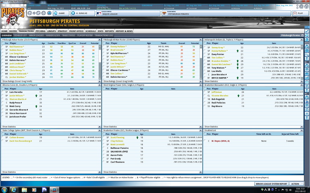This screenshot has height=193, width=310.
Task: Click the ML section eye icon in the sidebar
Action: pos(307,70)
